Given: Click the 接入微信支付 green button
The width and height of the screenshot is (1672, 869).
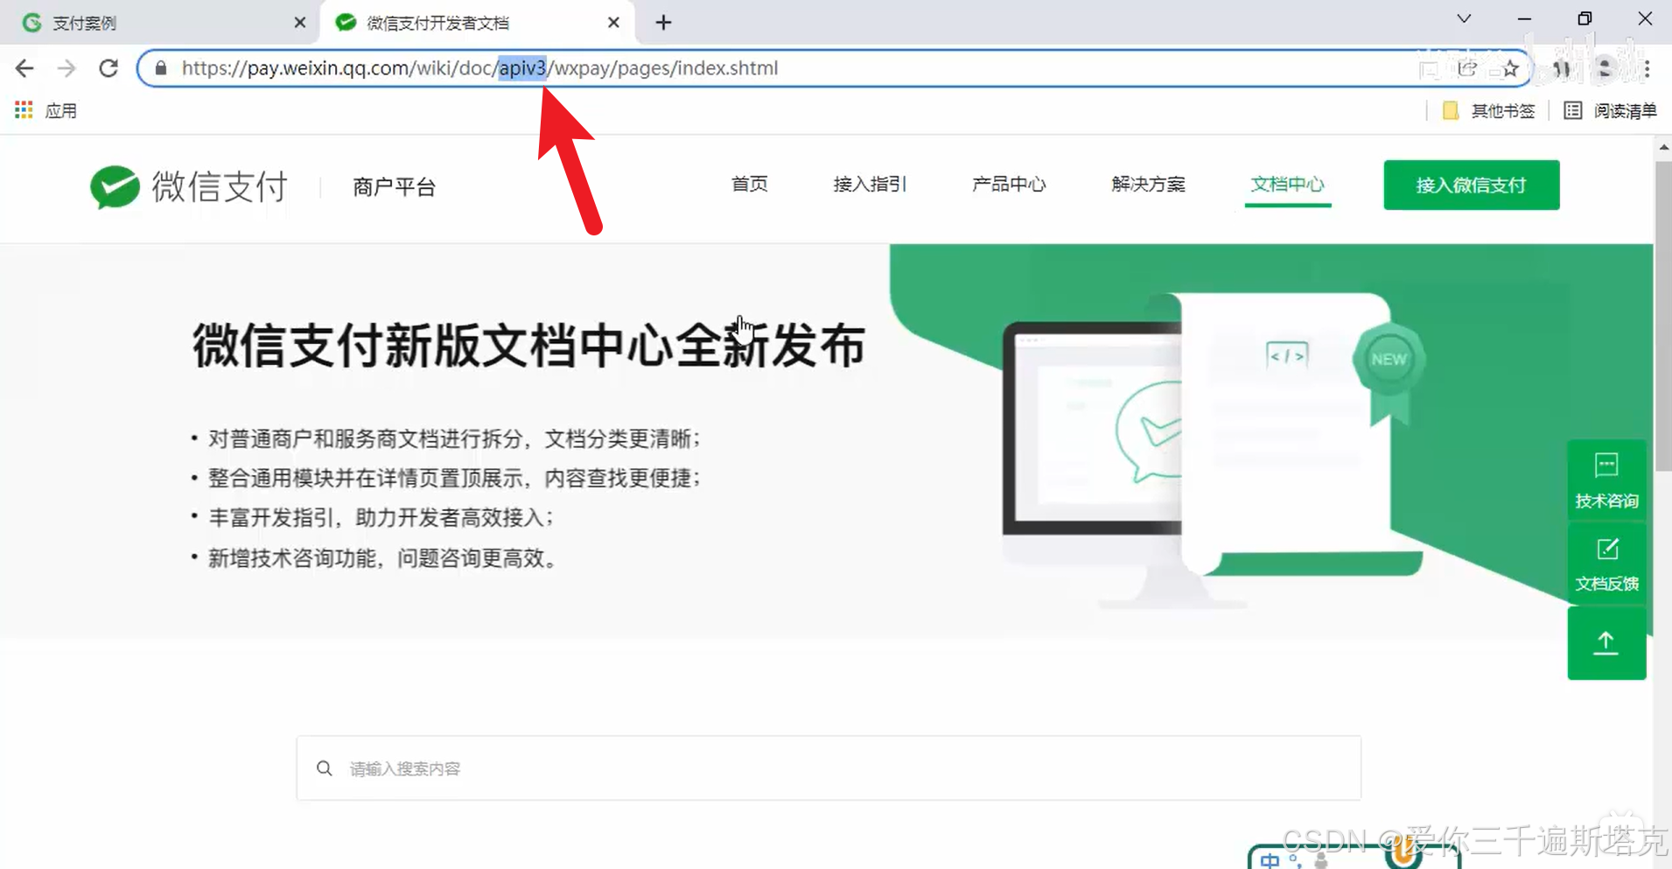Looking at the screenshot, I should tap(1471, 185).
